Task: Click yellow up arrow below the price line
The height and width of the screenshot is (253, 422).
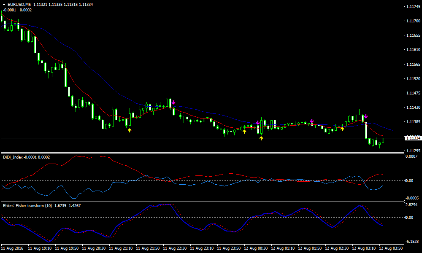Action: coord(261,138)
